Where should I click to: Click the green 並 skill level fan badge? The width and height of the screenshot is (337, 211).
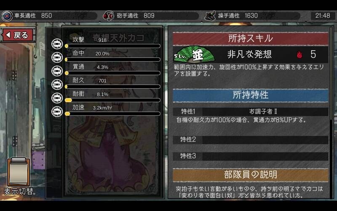(x=194, y=54)
